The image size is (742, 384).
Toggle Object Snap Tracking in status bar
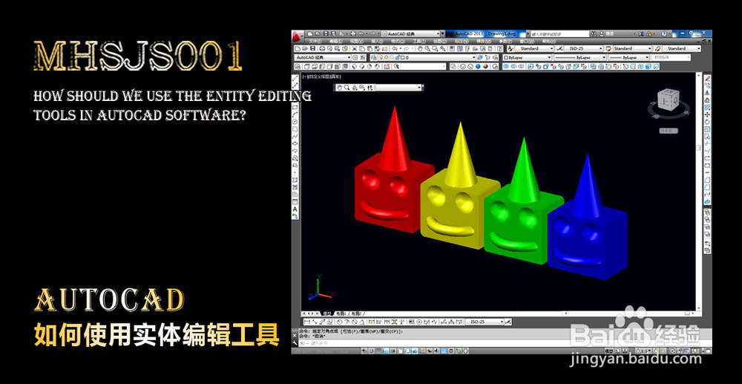point(415,351)
